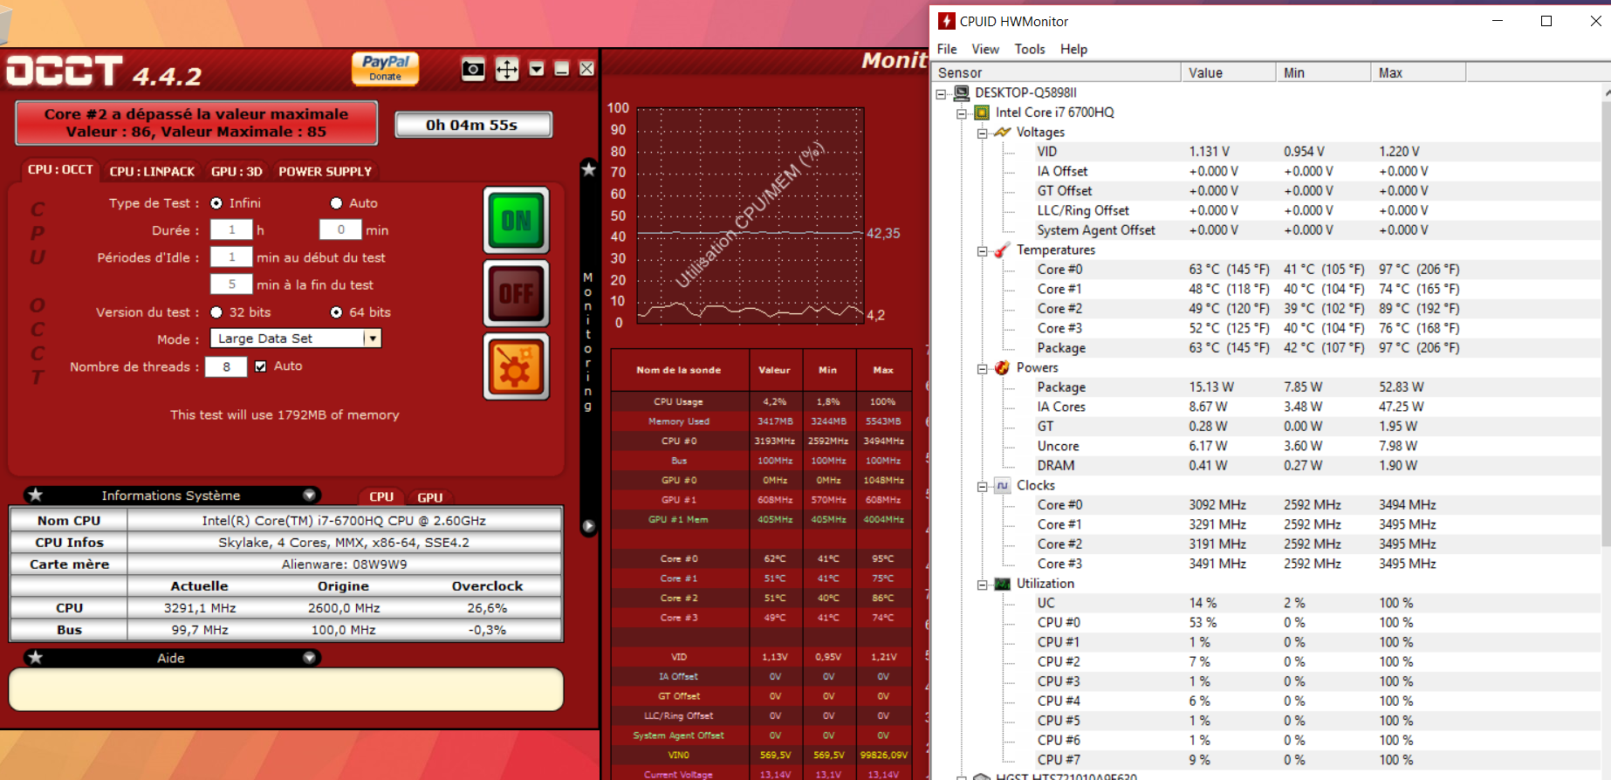Choose 64 bits test version
The width and height of the screenshot is (1611, 780).
pos(336,312)
